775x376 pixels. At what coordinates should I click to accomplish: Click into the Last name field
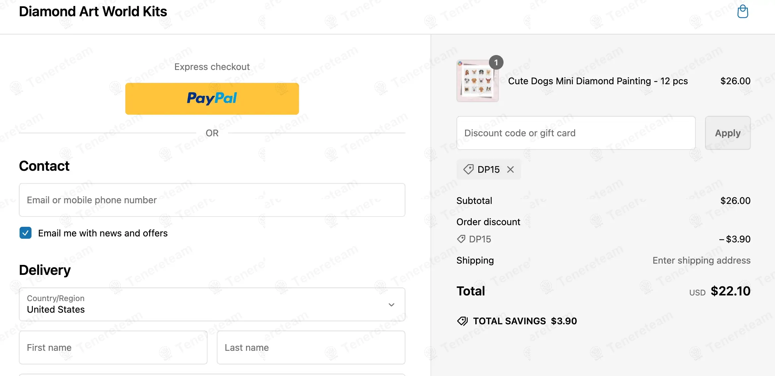point(311,347)
